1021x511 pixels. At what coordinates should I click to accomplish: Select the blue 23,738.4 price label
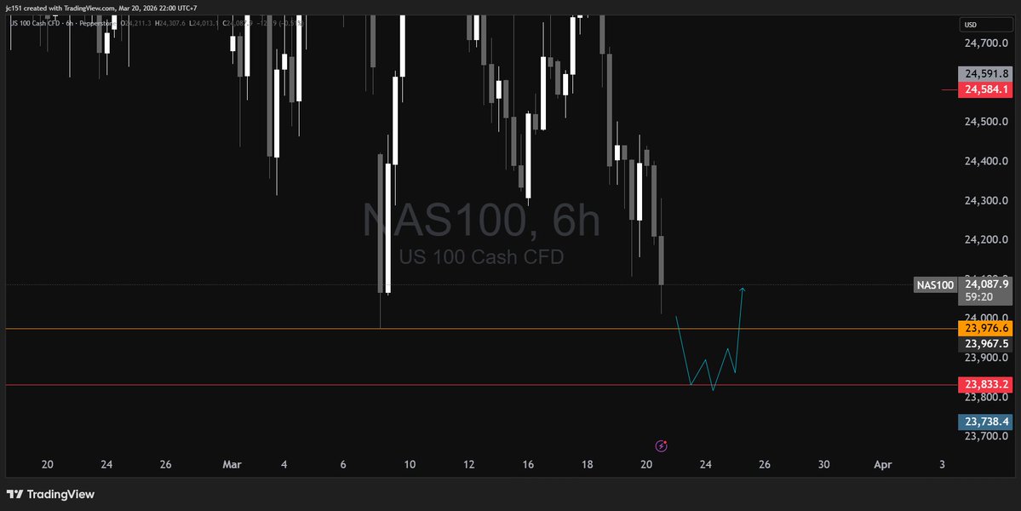click(985, 422)
